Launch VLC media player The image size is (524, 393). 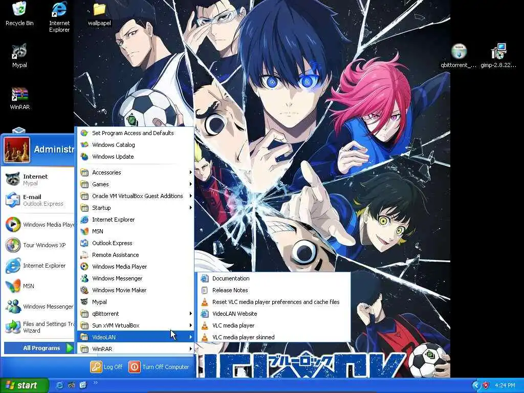tap(274, 325)
